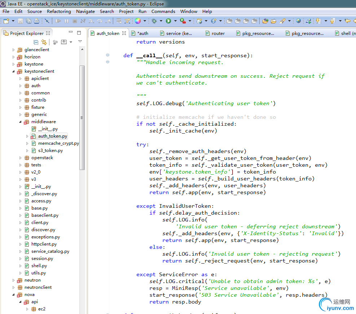Collapse the nova project node
This screenshot has height=314, width=356.
pyautogui.click(x=13, y=295)
